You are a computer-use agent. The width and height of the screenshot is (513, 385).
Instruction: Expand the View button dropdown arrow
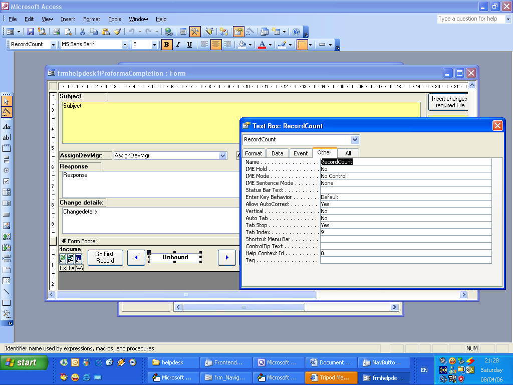click(x=19, y=32)
